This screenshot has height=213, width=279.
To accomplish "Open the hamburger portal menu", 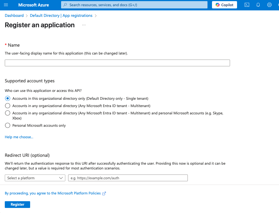I will pos(6,5).
